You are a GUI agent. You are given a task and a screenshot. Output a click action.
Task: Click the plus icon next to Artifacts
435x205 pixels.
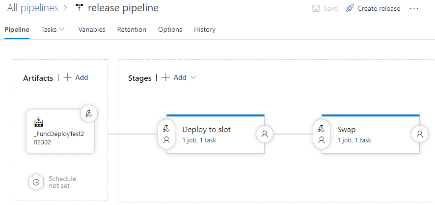67,78
